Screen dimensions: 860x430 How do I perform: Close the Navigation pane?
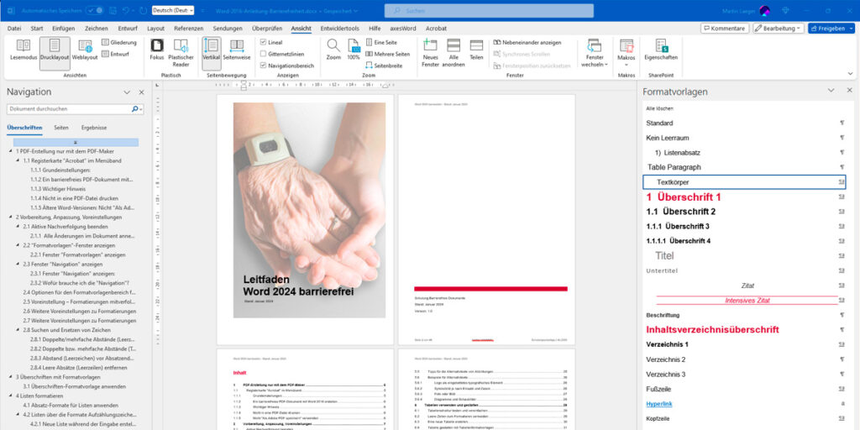[141, 92]
